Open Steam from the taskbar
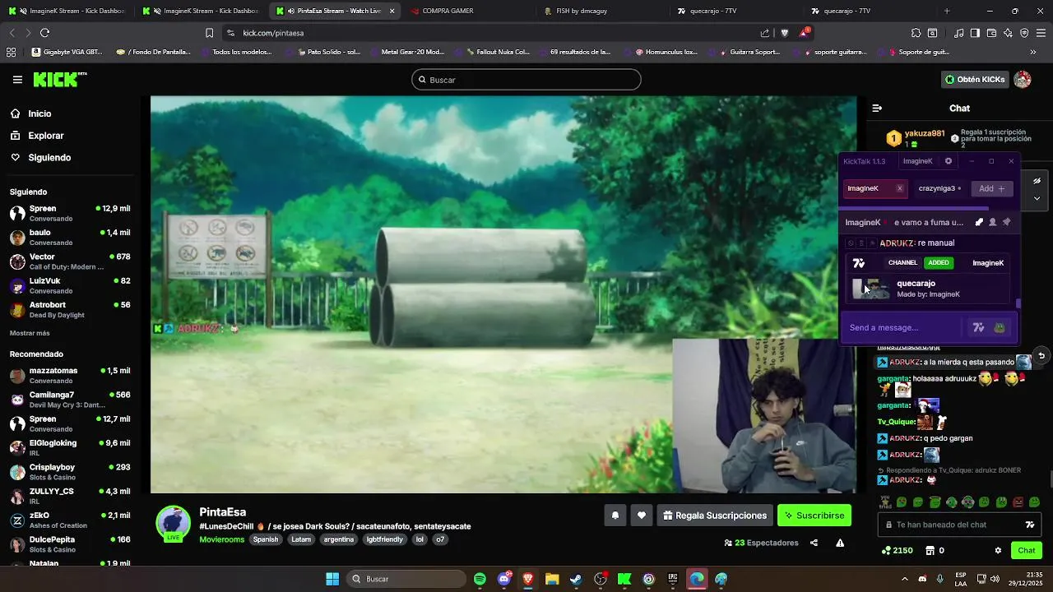The height and width of the screenshot is (592, 1053). point(576,579)
